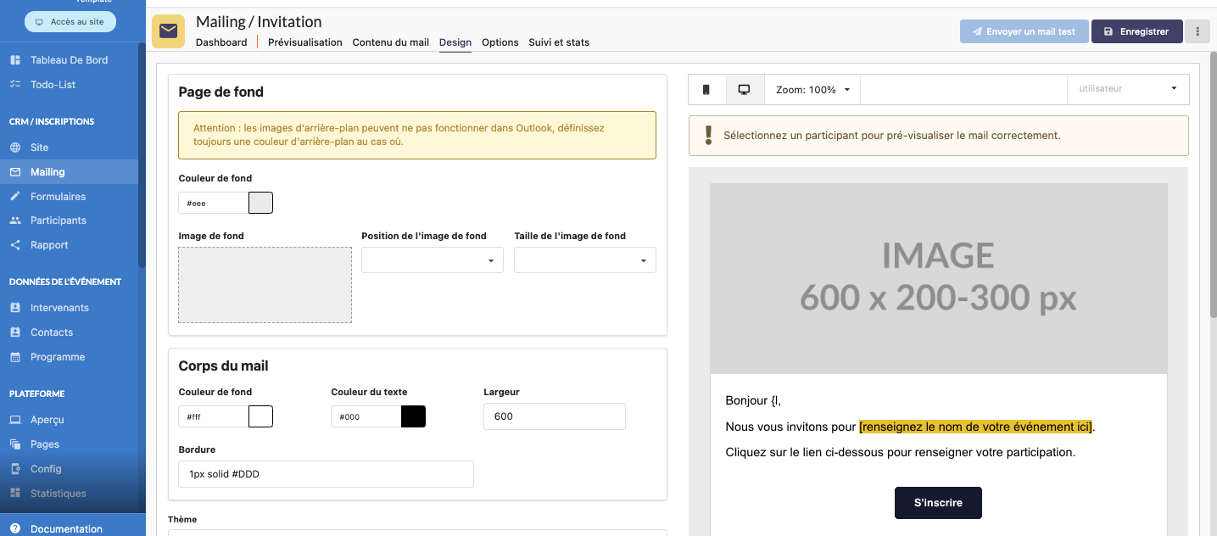Click the black Couleur du texte swatch
The width and height of the screenshot is (1217, 536).
click(x=413, y=416)
